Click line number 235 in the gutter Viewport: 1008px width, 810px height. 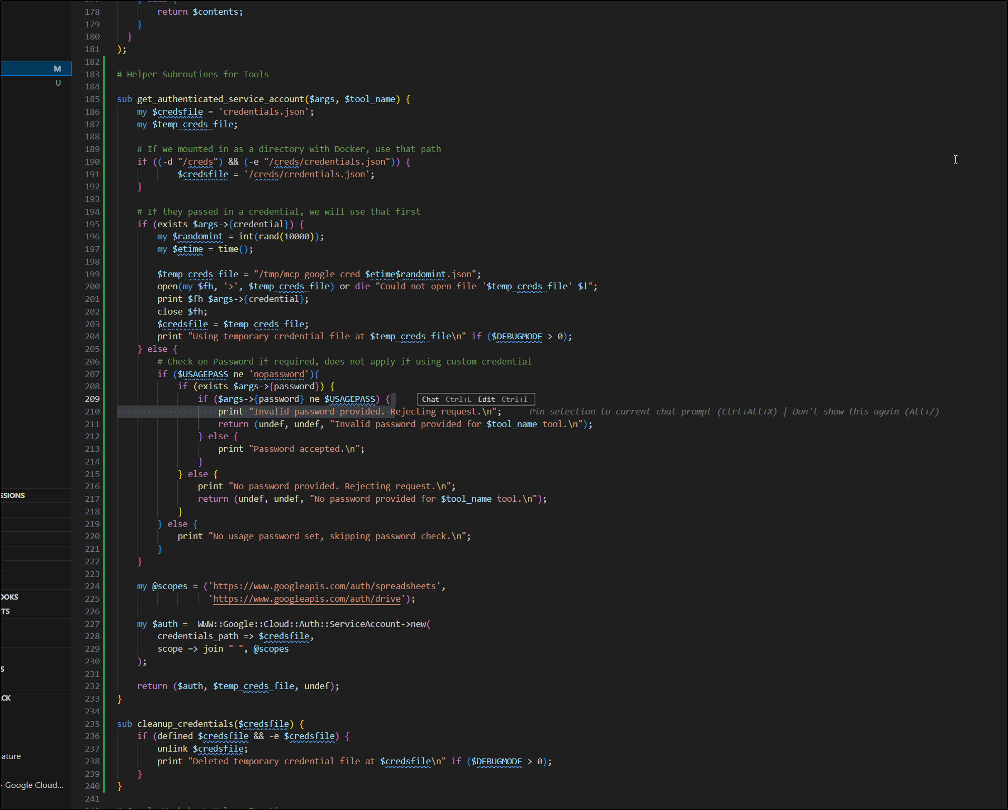[x=92, y=724]
